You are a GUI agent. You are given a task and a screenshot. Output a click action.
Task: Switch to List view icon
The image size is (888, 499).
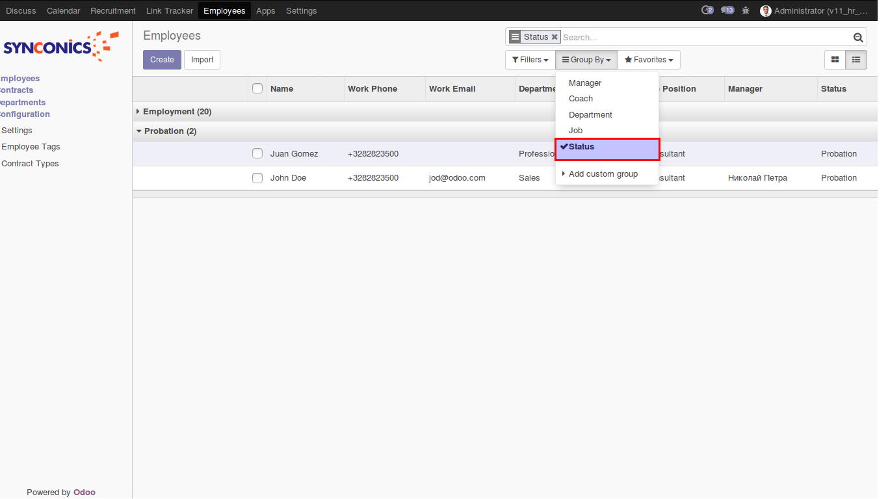click(856, 60)
